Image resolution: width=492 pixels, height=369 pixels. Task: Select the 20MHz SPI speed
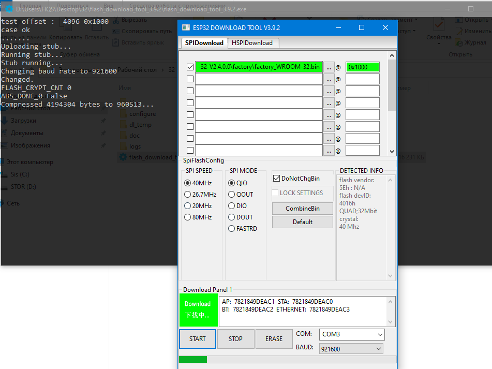click(198, 206)
